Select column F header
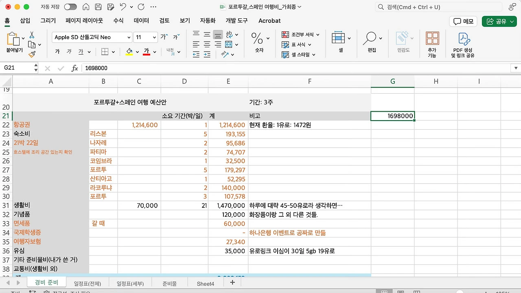Viewport: 521px width, 293px height. click(x=309, y=82)
